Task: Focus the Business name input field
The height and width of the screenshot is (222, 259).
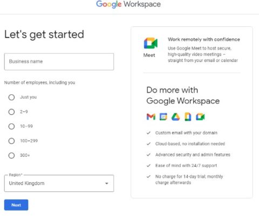Action: [59, 61]
